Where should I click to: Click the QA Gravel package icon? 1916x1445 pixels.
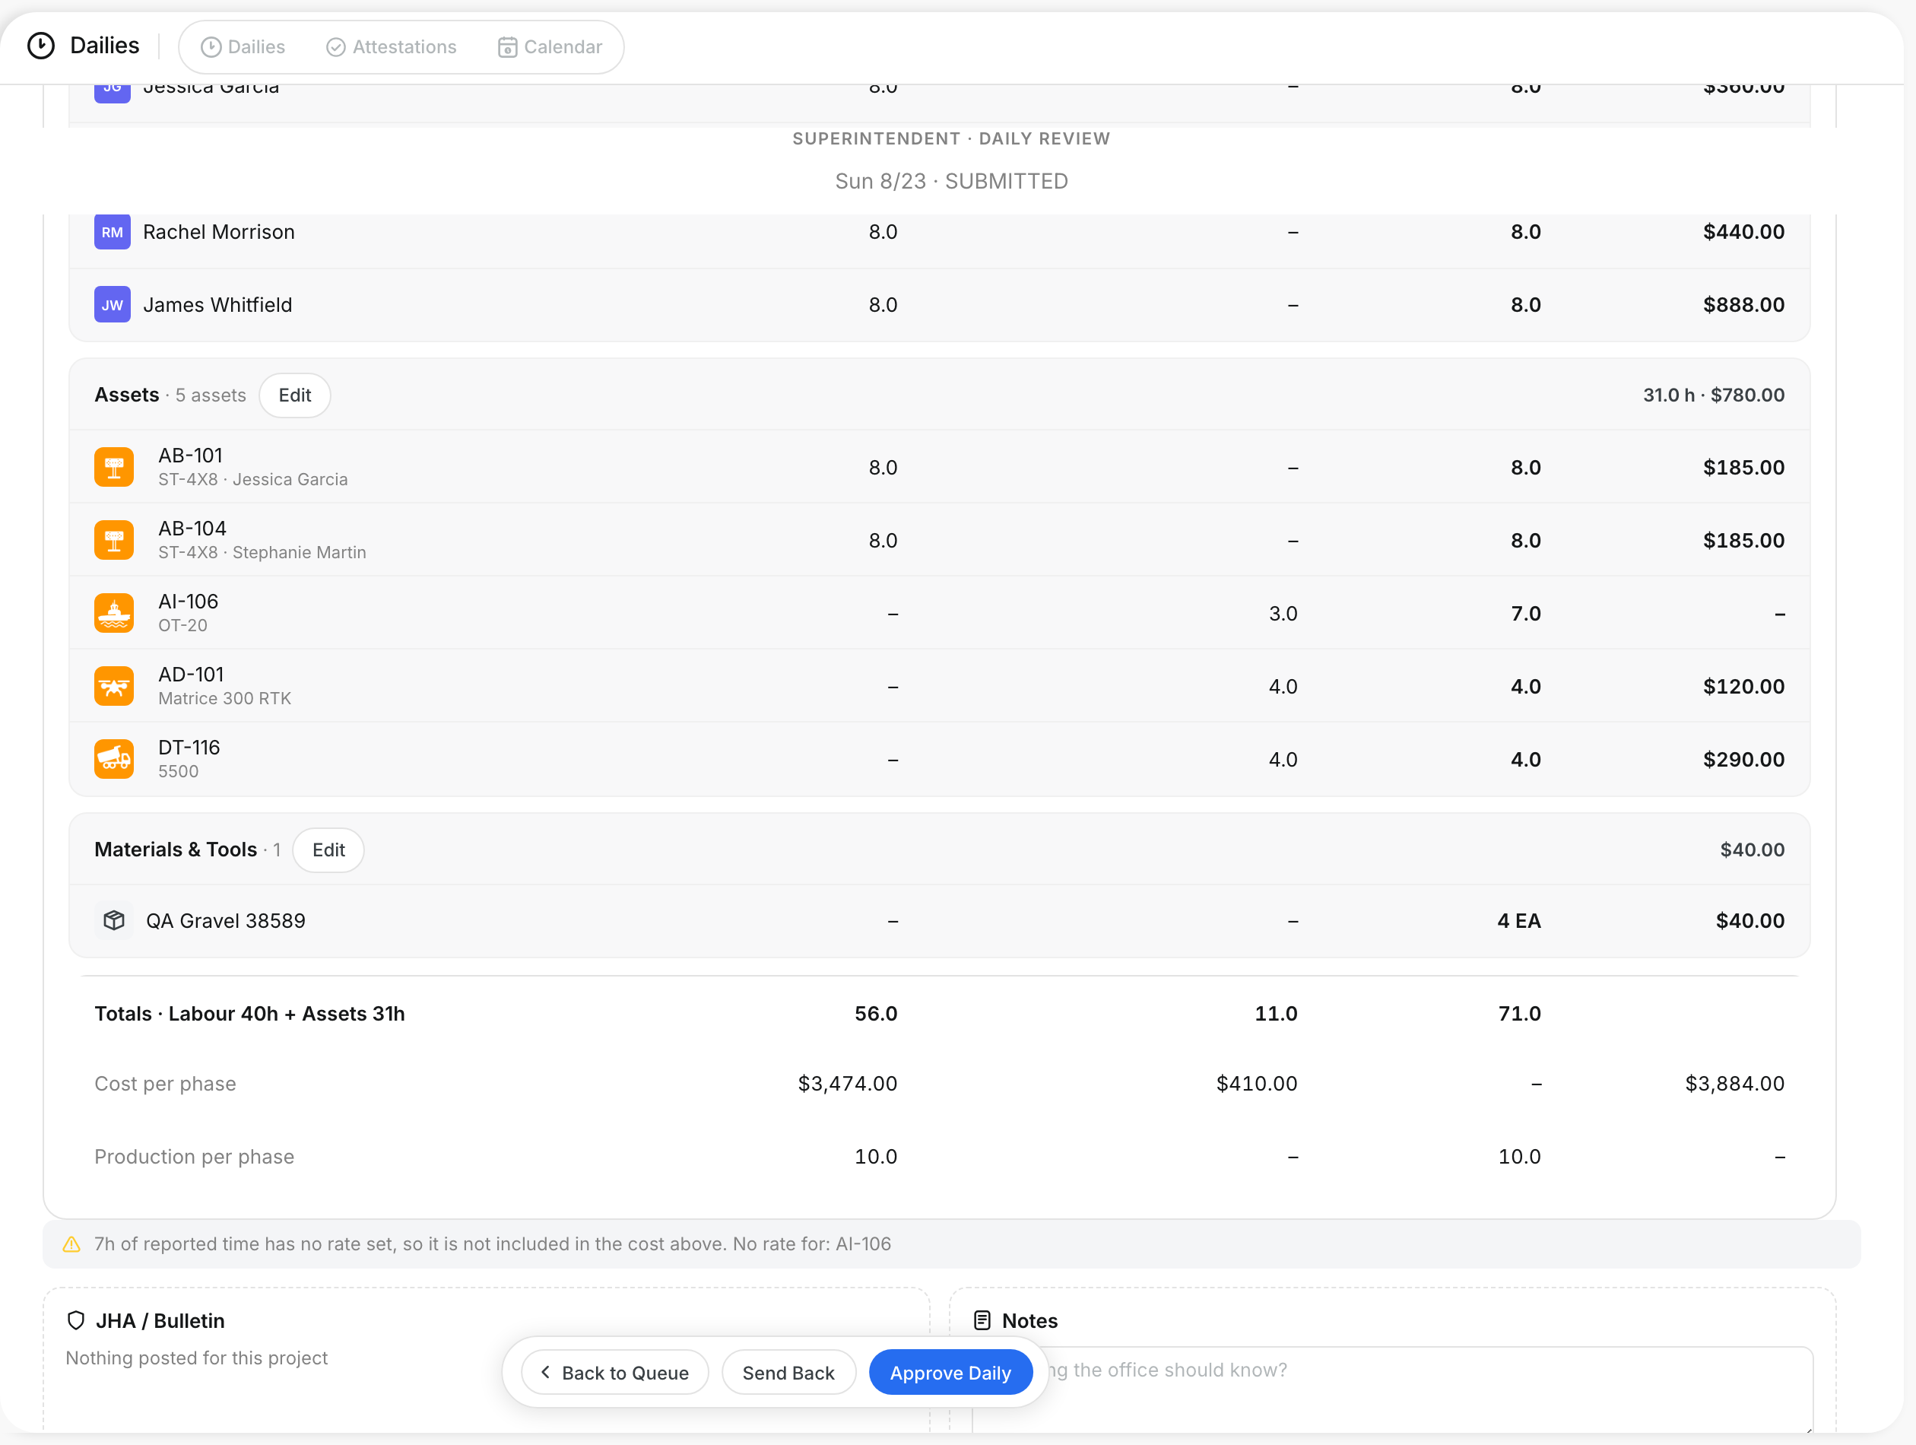coord(113,921)
